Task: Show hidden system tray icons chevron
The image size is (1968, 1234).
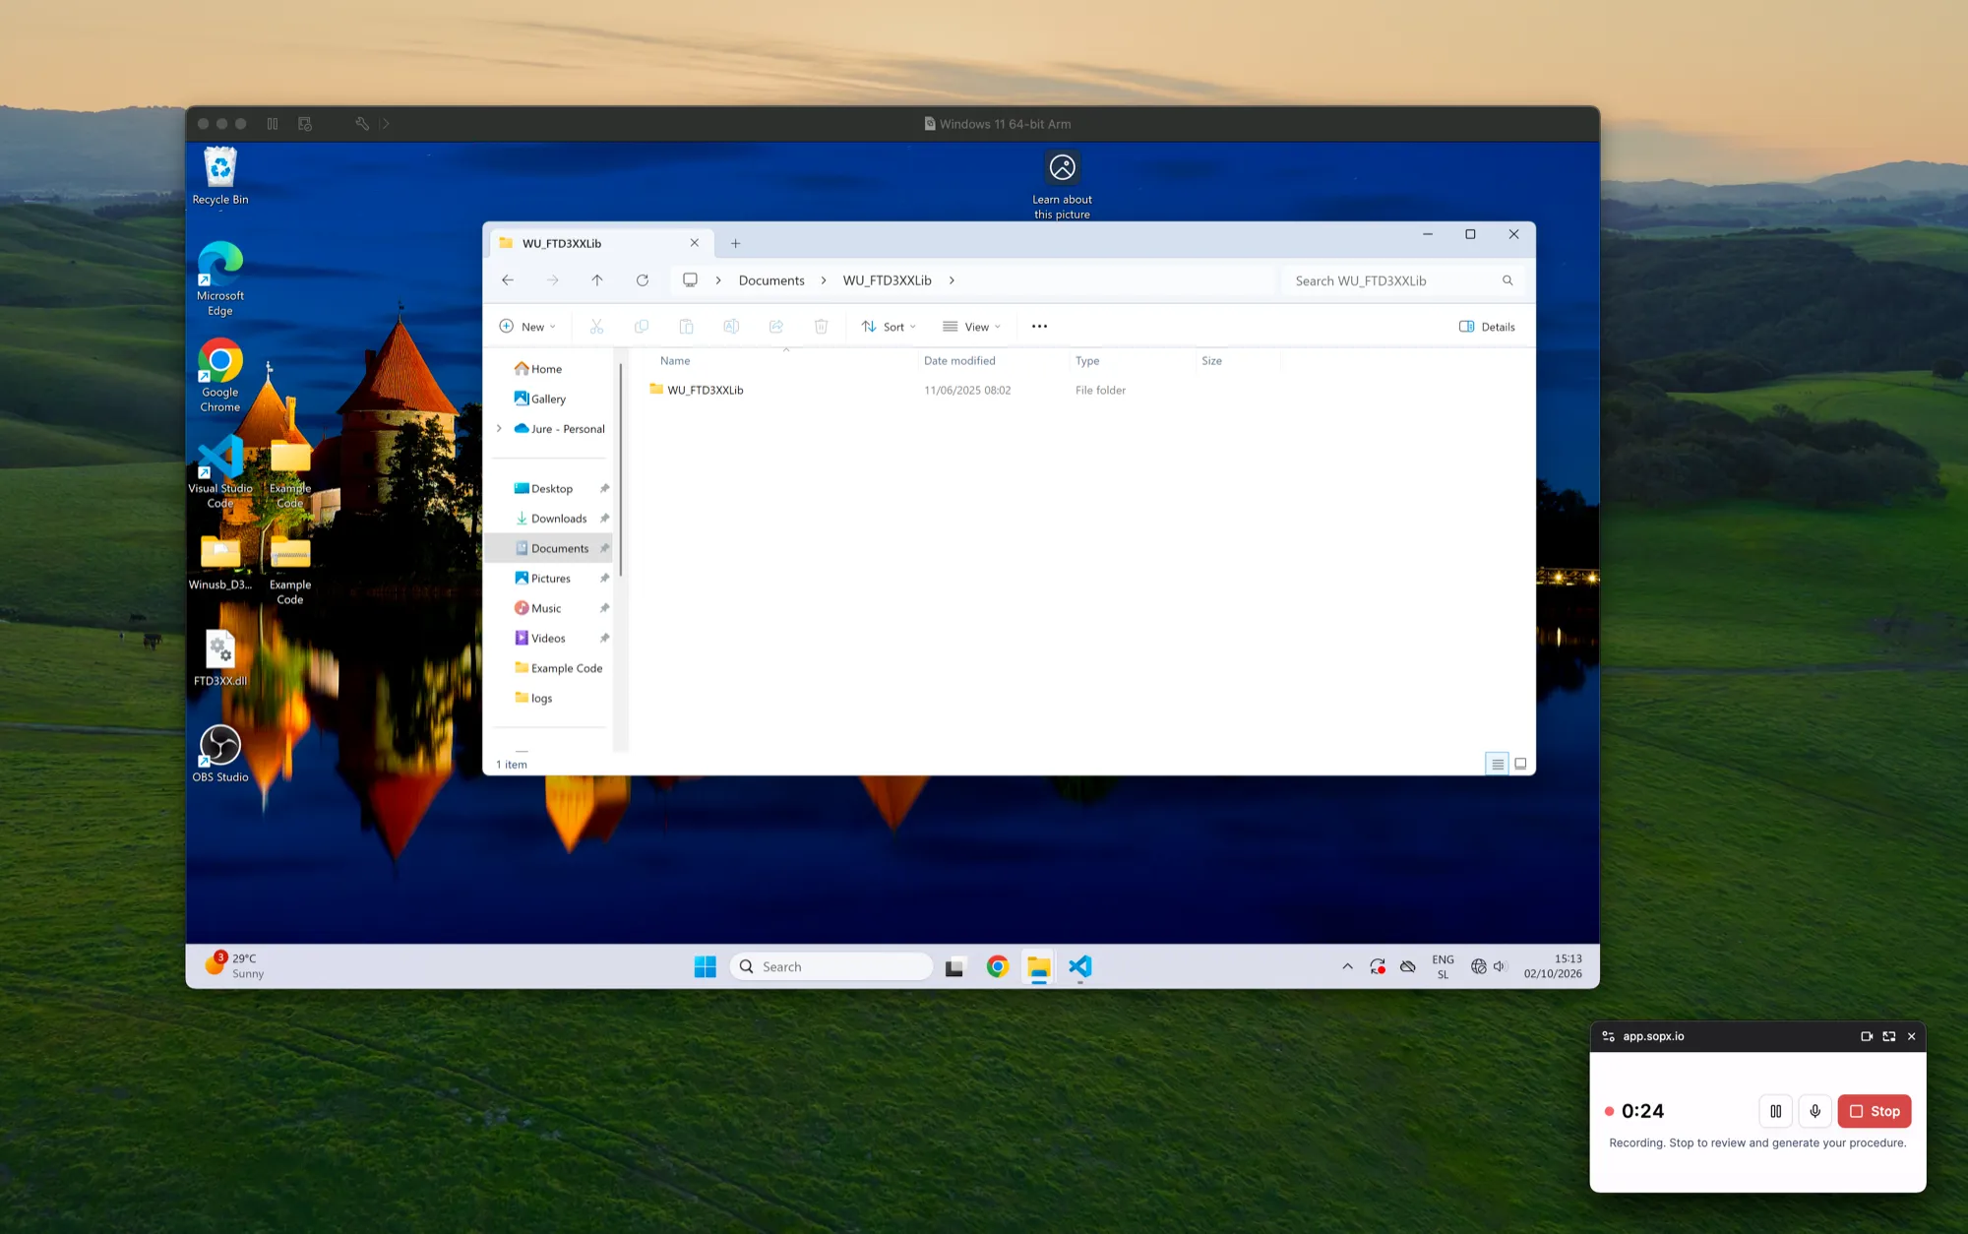Action: tap(1347, 966)
